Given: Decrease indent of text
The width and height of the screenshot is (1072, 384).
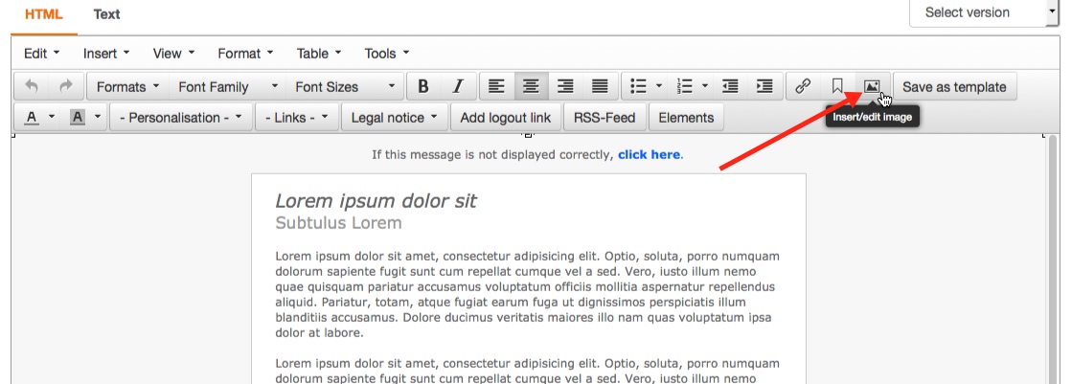Looking at the screenshot, I should point(730,87).
